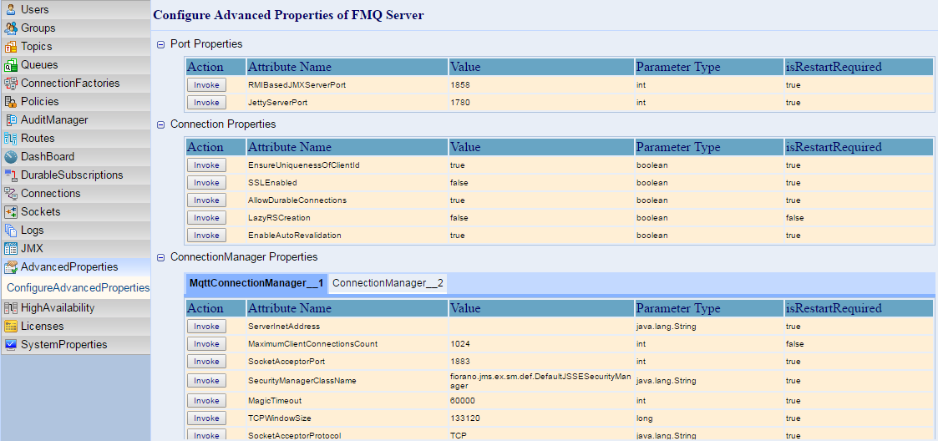
Task: Collapse the Connection Properties section
Action: [x=160, y=125]
